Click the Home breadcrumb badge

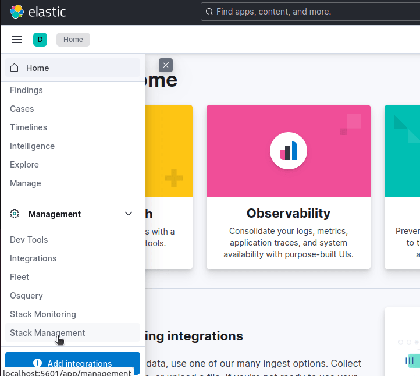coord(73,40)
